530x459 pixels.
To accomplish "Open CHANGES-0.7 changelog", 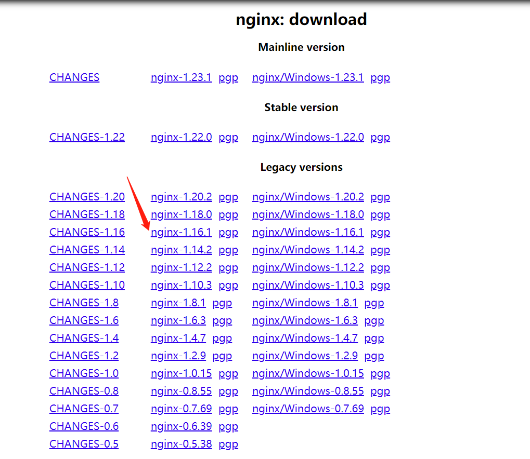I will coord(84,408).
